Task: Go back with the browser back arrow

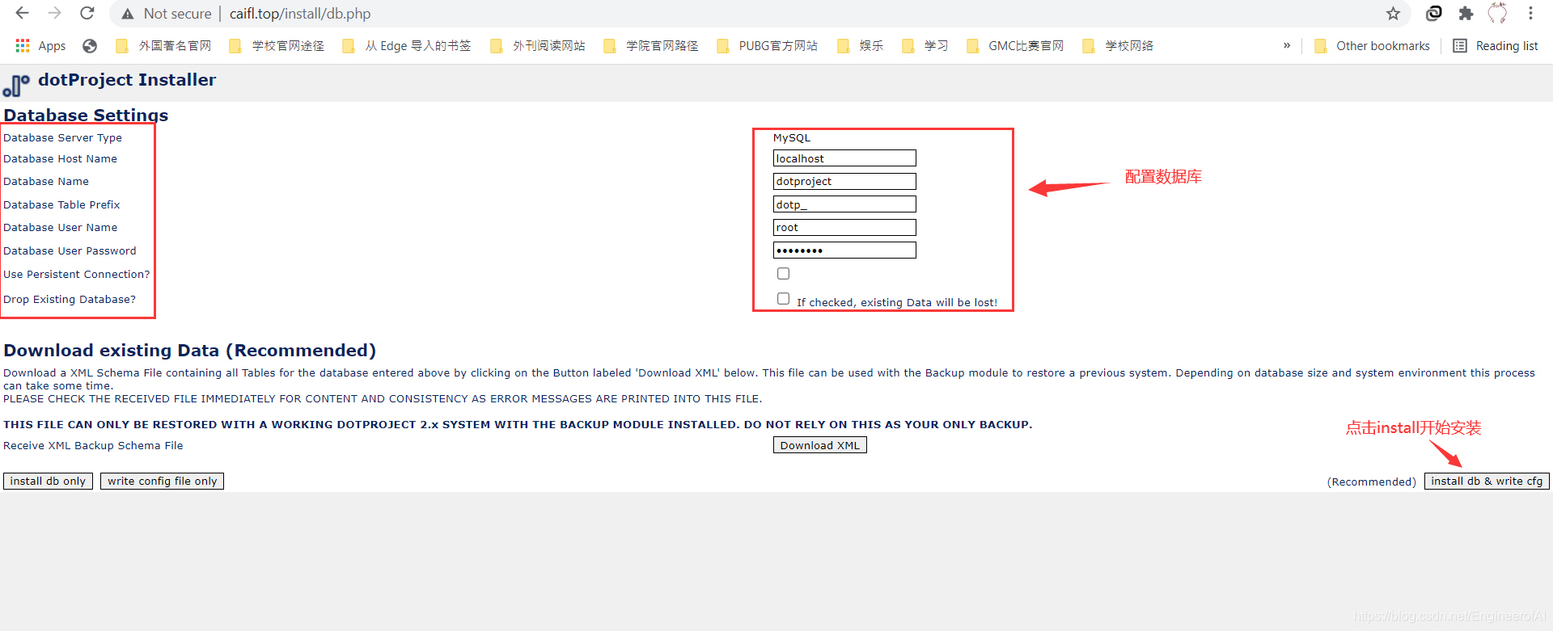Action: point(22,13)
